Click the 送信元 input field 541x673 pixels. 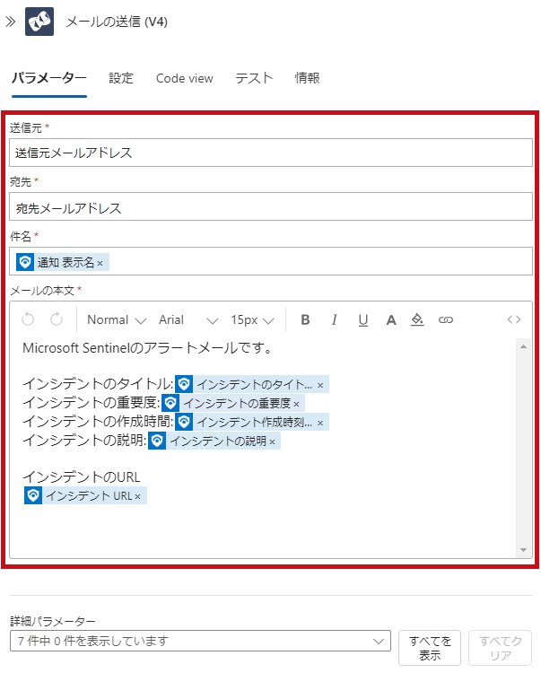271,153
